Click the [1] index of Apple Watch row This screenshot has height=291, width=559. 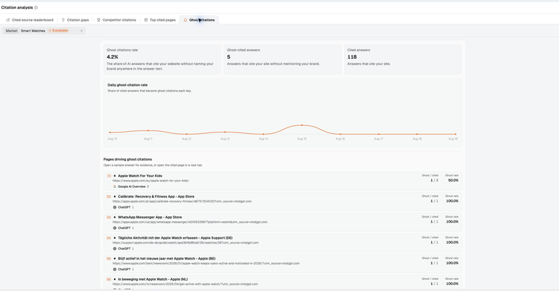pyautogui.click(x=109, y=176)
